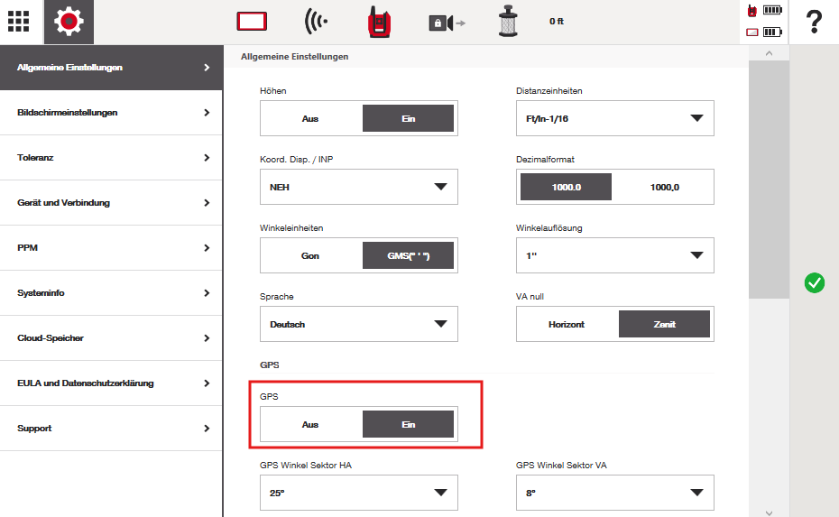The image size is (839, 517).
Task: Open the GPS Winkel Sektor HA dropdown
Action: [358, 493]
